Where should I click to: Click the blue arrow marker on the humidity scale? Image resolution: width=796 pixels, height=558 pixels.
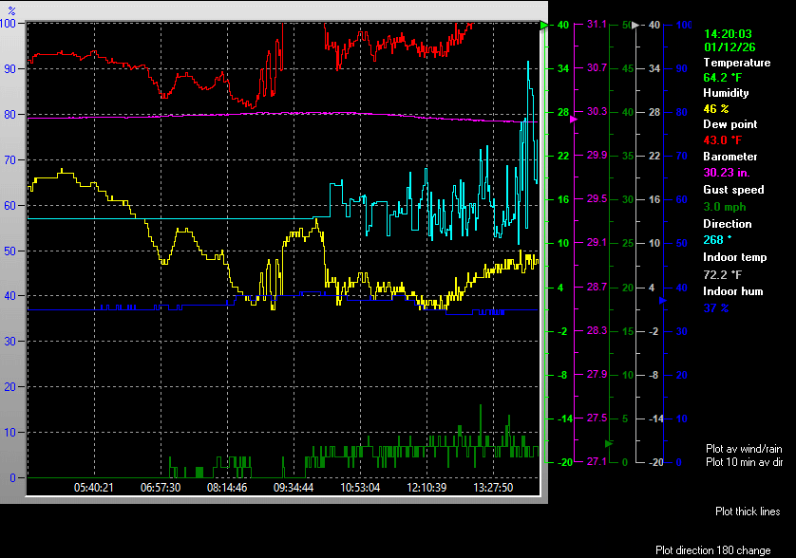[x=664, y=301]
